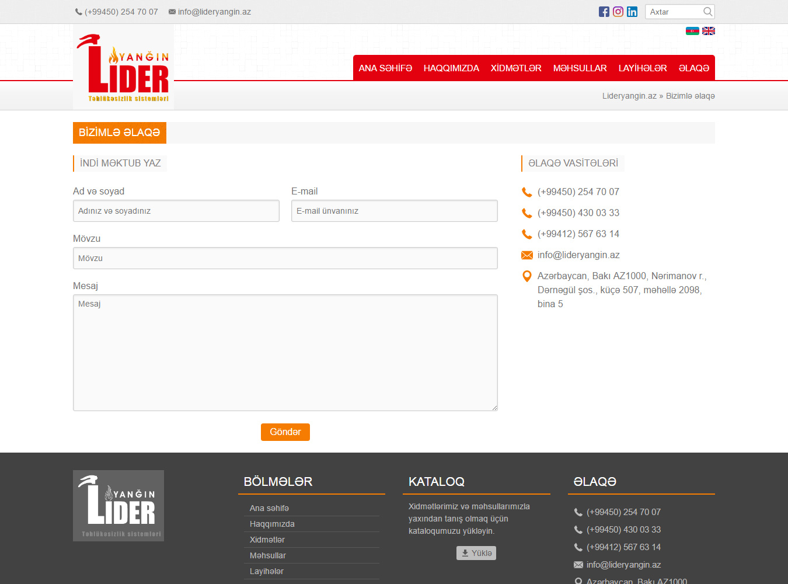Go to the MƏHSULLAR menu
Viewport: 788px width, 584px height.
coord(580,68)
